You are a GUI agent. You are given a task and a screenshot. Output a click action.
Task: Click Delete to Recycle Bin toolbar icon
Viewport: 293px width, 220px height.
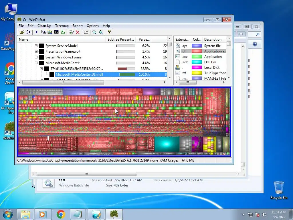pos(71,32)
